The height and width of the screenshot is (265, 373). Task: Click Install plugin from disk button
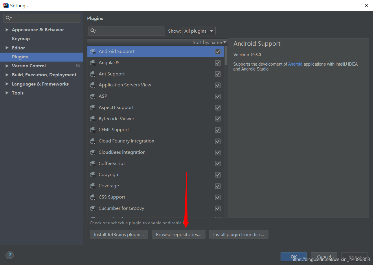pos(239,234)
